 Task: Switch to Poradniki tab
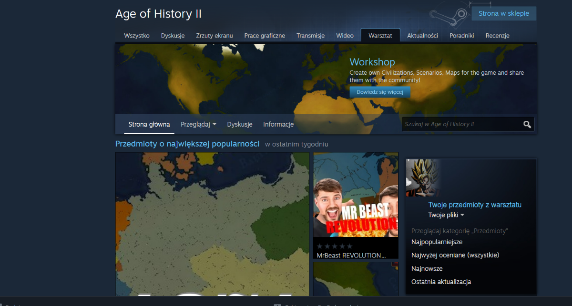point(461,36)
